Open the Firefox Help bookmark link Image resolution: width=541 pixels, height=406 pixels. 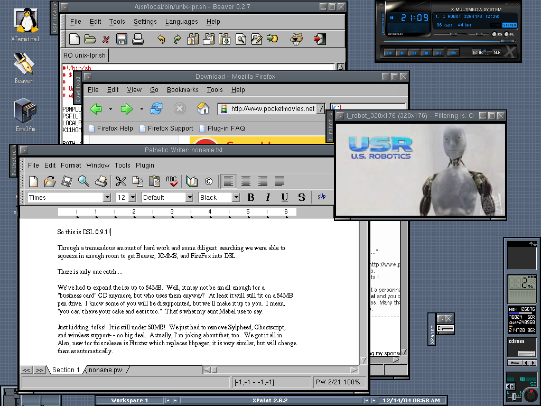(x=111, y=128)
